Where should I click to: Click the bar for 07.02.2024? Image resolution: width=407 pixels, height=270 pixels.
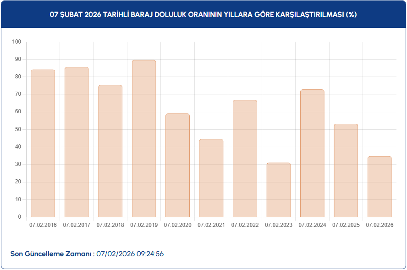[312, 153]
